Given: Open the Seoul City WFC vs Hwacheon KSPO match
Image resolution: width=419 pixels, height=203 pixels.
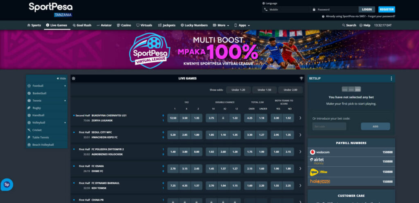Looking at the screenshot, I should click(104, 135).
